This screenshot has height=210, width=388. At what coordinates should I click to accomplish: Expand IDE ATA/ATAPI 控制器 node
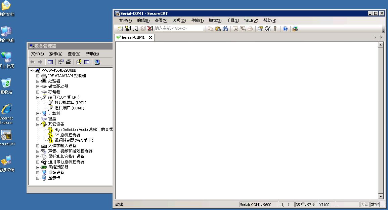[x=38, y=76]
